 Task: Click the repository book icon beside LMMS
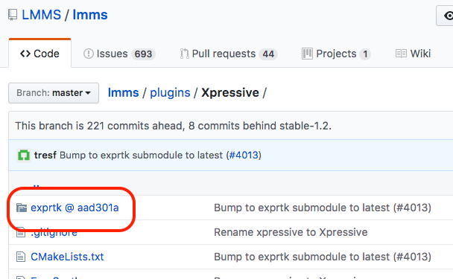[13, 15]
